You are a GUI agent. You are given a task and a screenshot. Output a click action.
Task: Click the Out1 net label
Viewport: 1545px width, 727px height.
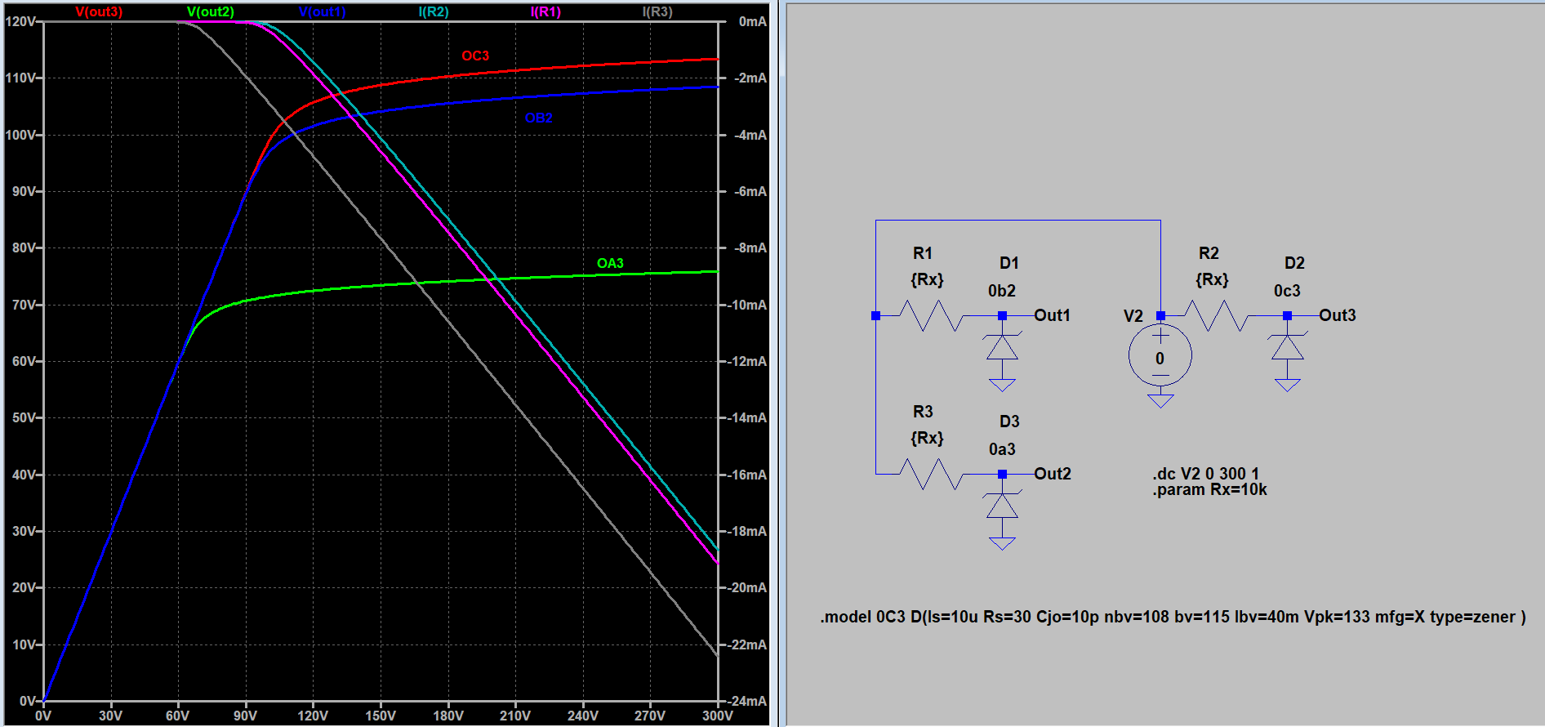pyautogui.click(x=1052, y=315)
